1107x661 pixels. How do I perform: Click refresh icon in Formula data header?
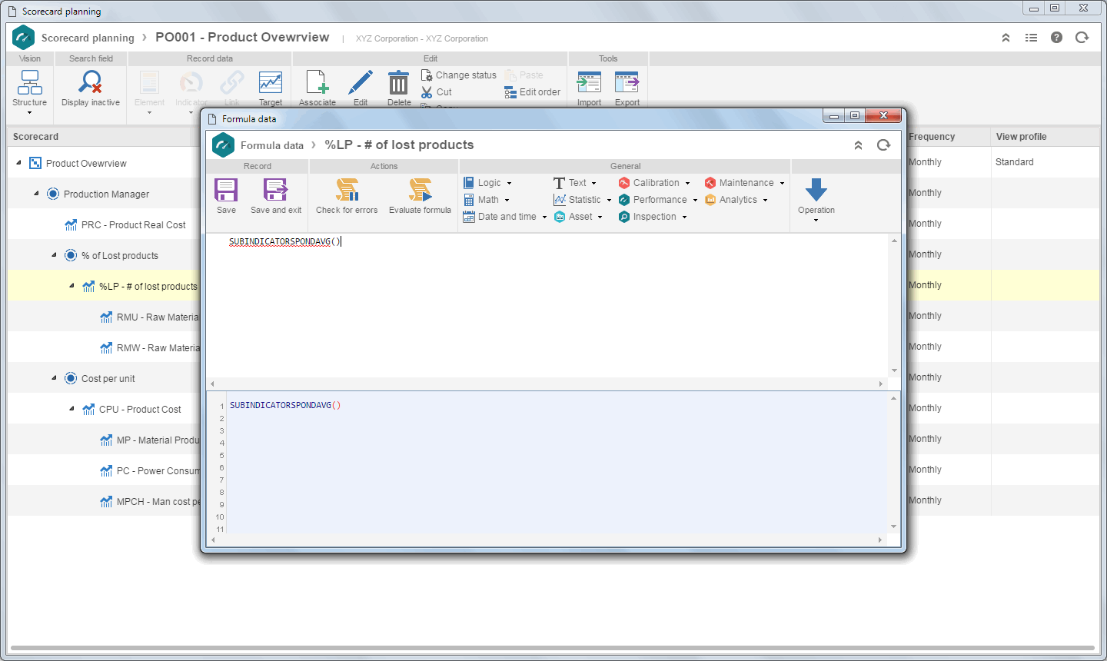tap(883, 145)
